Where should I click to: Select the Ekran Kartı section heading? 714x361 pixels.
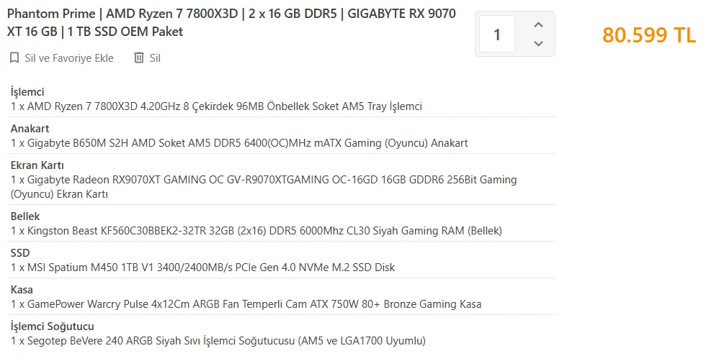click(x=37, y=165)
